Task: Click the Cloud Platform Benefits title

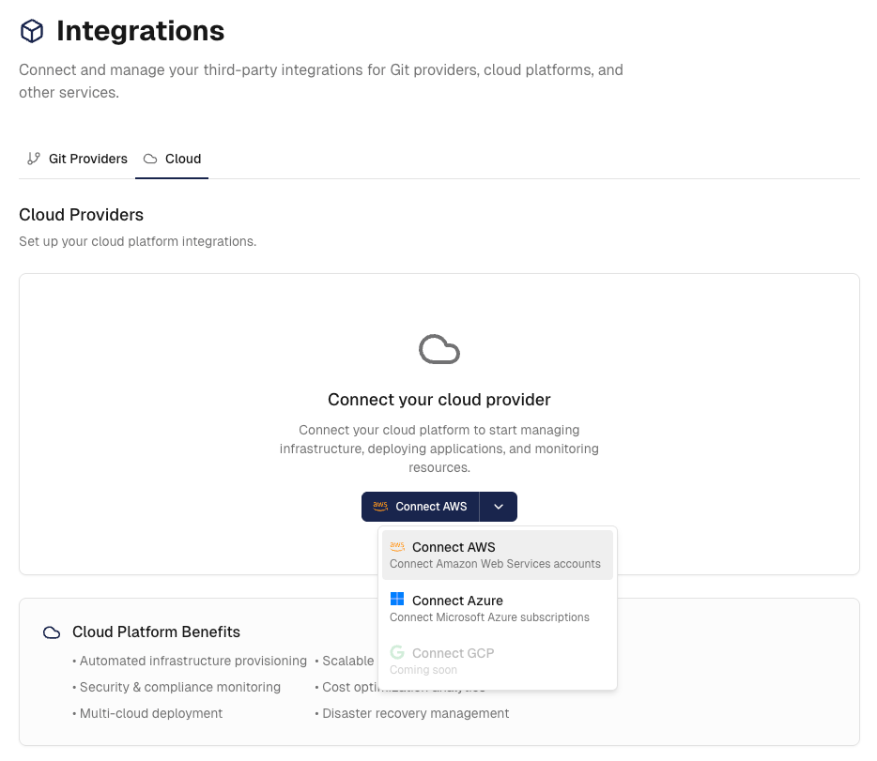Action: coord(156,632)
